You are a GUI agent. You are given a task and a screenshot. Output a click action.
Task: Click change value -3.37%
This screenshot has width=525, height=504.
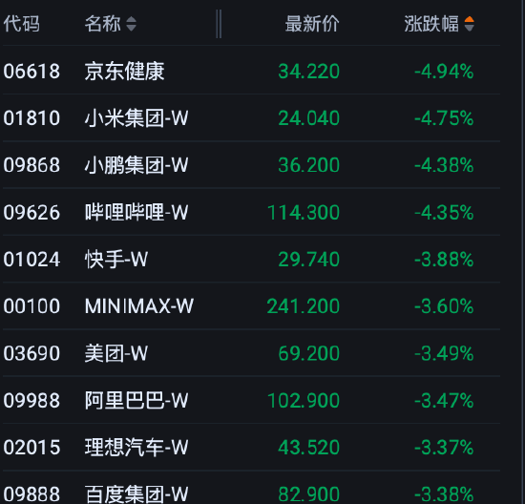coord(444,448)
